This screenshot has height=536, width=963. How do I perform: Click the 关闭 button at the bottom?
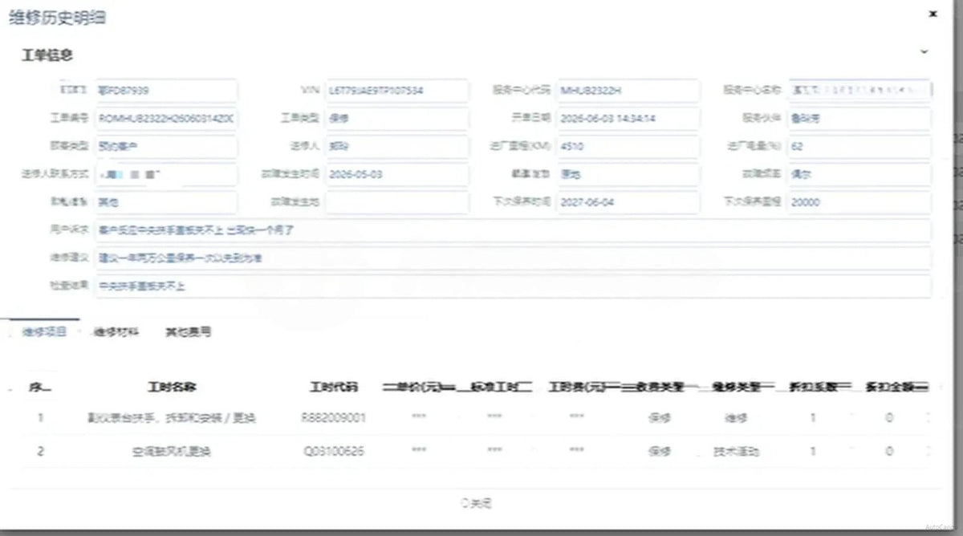point(476,504)
